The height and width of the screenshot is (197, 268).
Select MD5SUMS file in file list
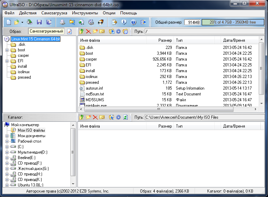95,100
